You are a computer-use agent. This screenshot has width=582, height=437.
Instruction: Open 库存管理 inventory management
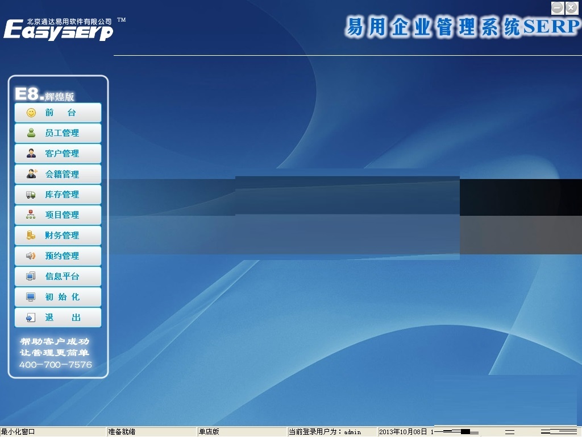click(58, 195)
